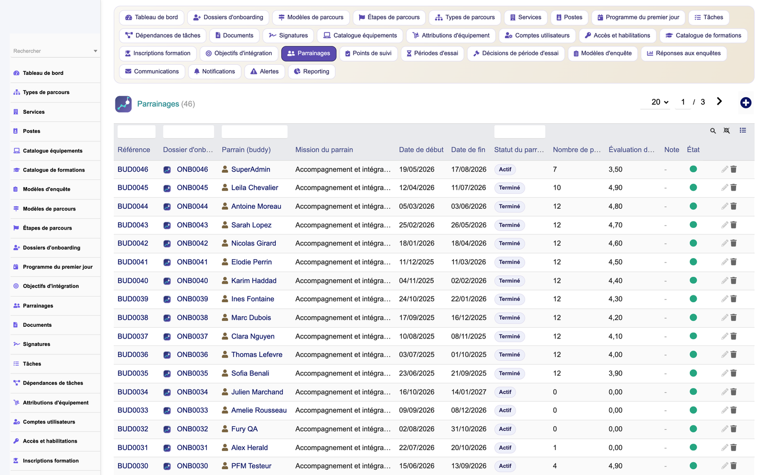Click current page number field
768x475 pixels.
point(683,102)
